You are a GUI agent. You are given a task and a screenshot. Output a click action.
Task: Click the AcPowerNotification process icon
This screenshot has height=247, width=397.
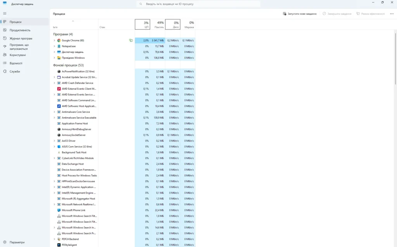point(59,72)
